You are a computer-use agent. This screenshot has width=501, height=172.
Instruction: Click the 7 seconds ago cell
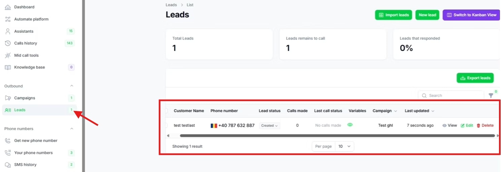[420, 125]
